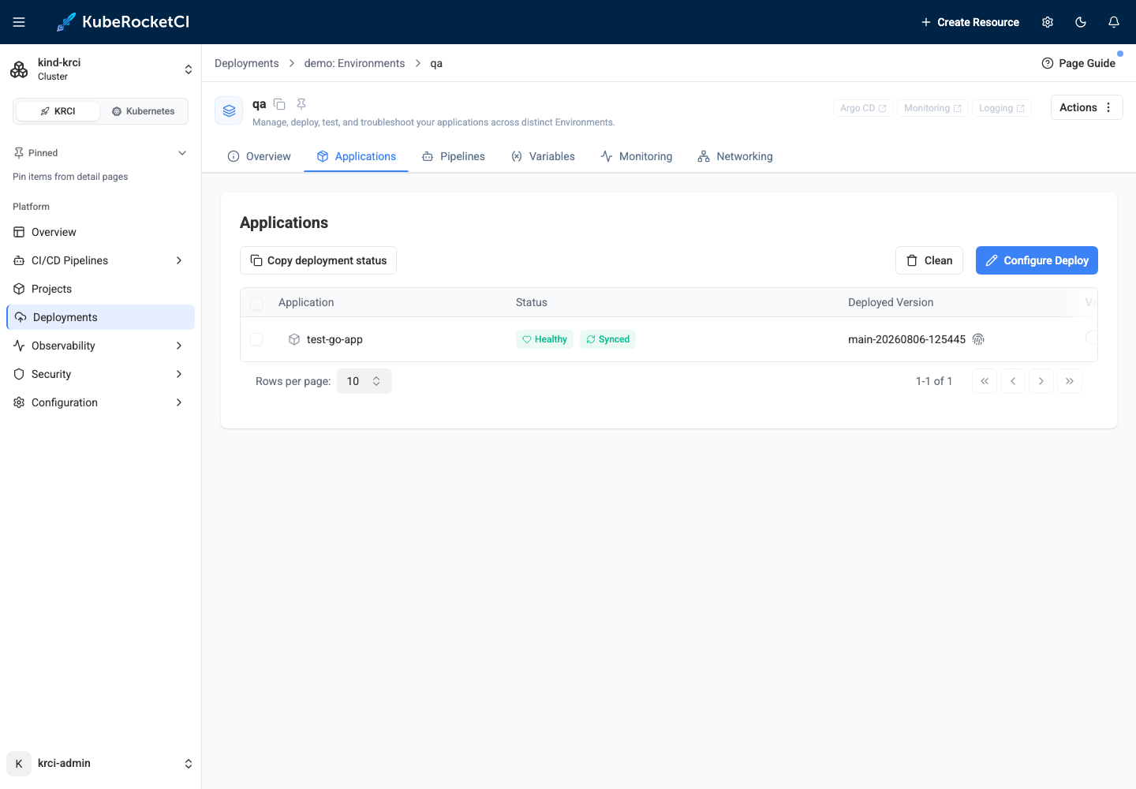
Task: Click deployed version main-20260806-125445
Action: pos(906,339)
